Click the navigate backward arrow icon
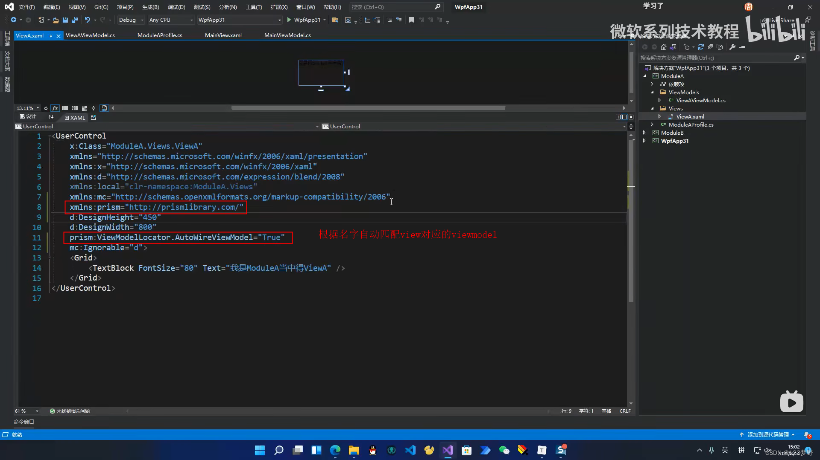This screenshot has width=820, height=460. click(14, 20)
